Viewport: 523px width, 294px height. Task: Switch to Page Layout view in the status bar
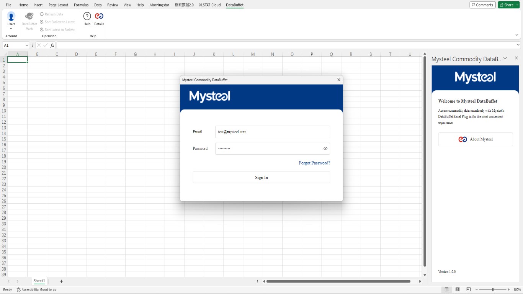(x=458, y=290)
